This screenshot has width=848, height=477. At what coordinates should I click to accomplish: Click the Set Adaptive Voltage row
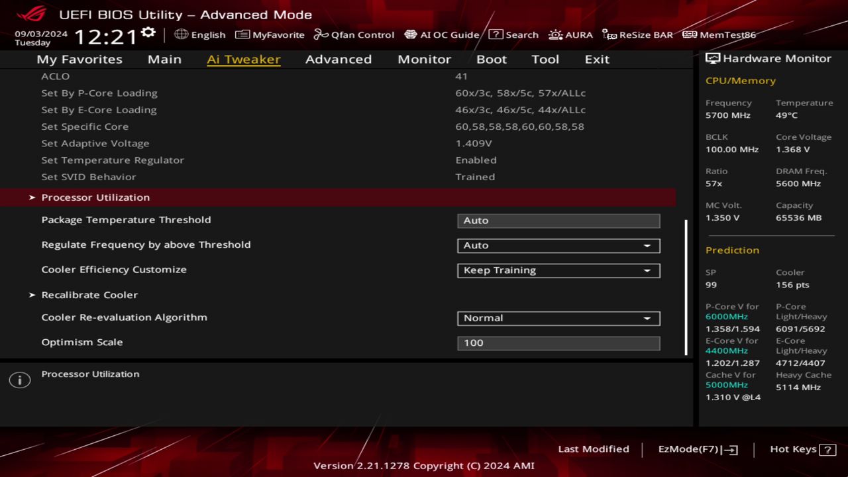point(338,144)
